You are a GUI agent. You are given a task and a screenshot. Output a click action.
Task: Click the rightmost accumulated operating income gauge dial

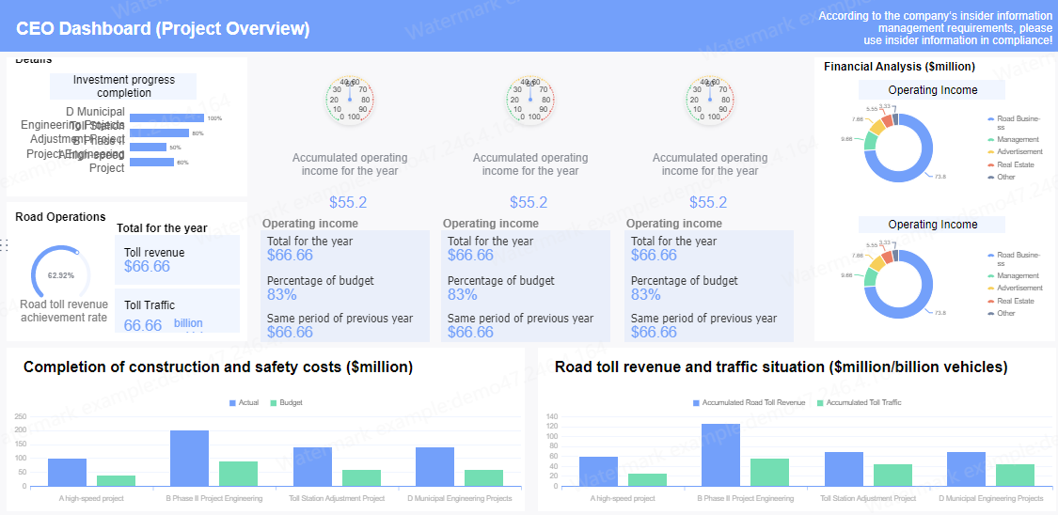(x=709, y=100)
